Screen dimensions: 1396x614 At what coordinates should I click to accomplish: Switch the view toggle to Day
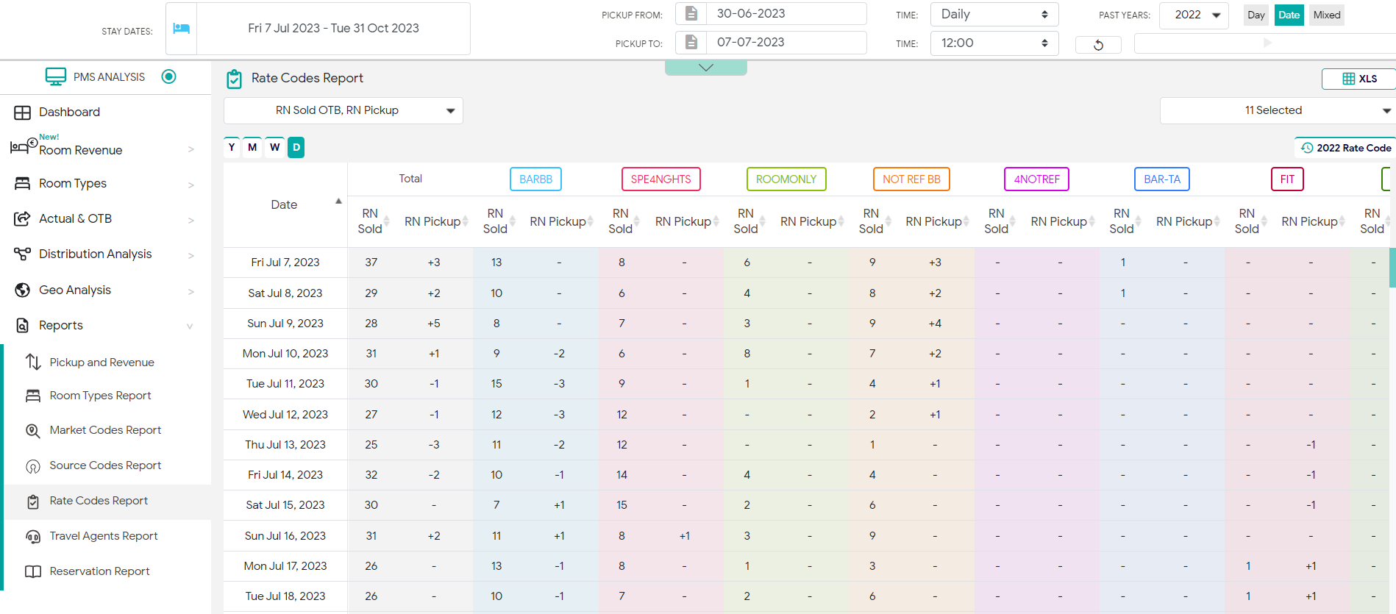tap(1256, 15)
